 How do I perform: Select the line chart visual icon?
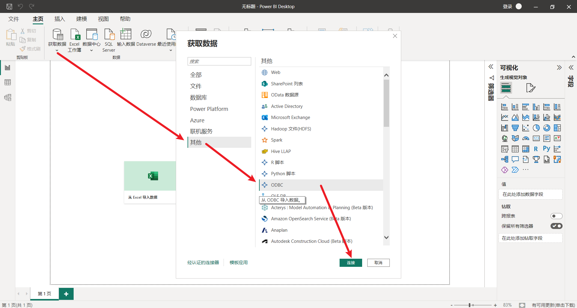point(505,117)
